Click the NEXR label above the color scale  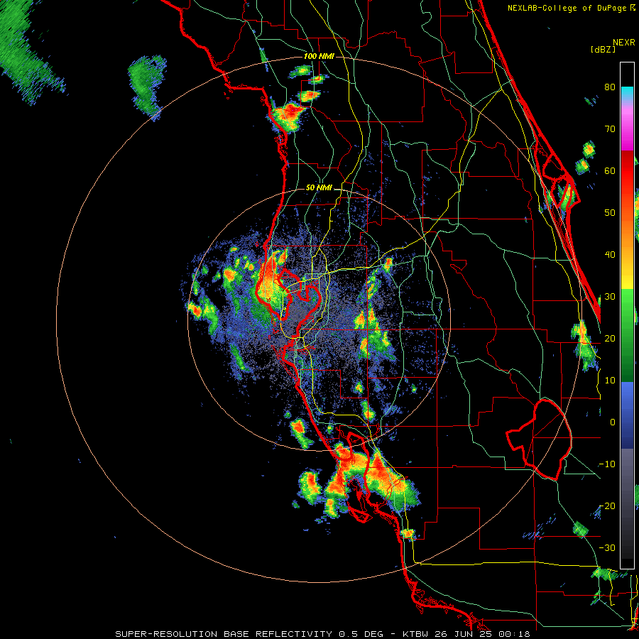(x=624, y=43)
